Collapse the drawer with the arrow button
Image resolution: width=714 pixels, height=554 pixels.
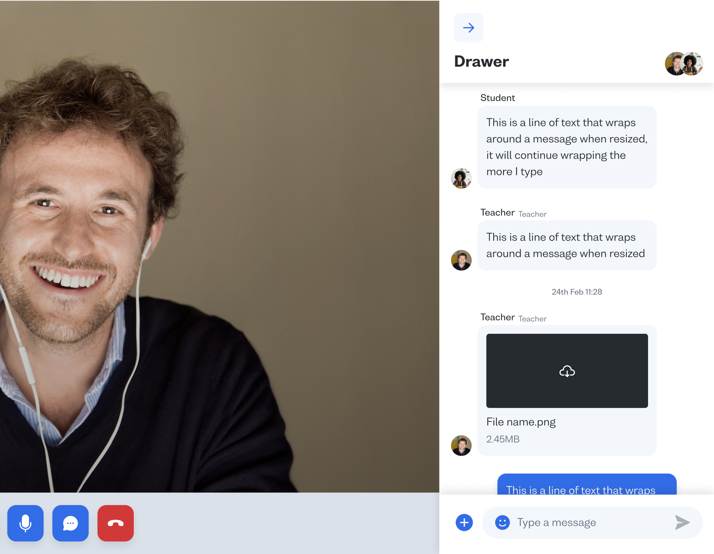468,28
